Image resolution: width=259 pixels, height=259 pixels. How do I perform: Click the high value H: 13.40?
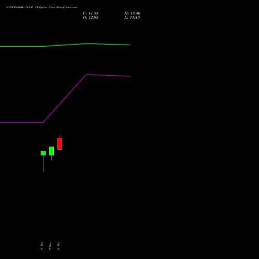tap(133, 13)
